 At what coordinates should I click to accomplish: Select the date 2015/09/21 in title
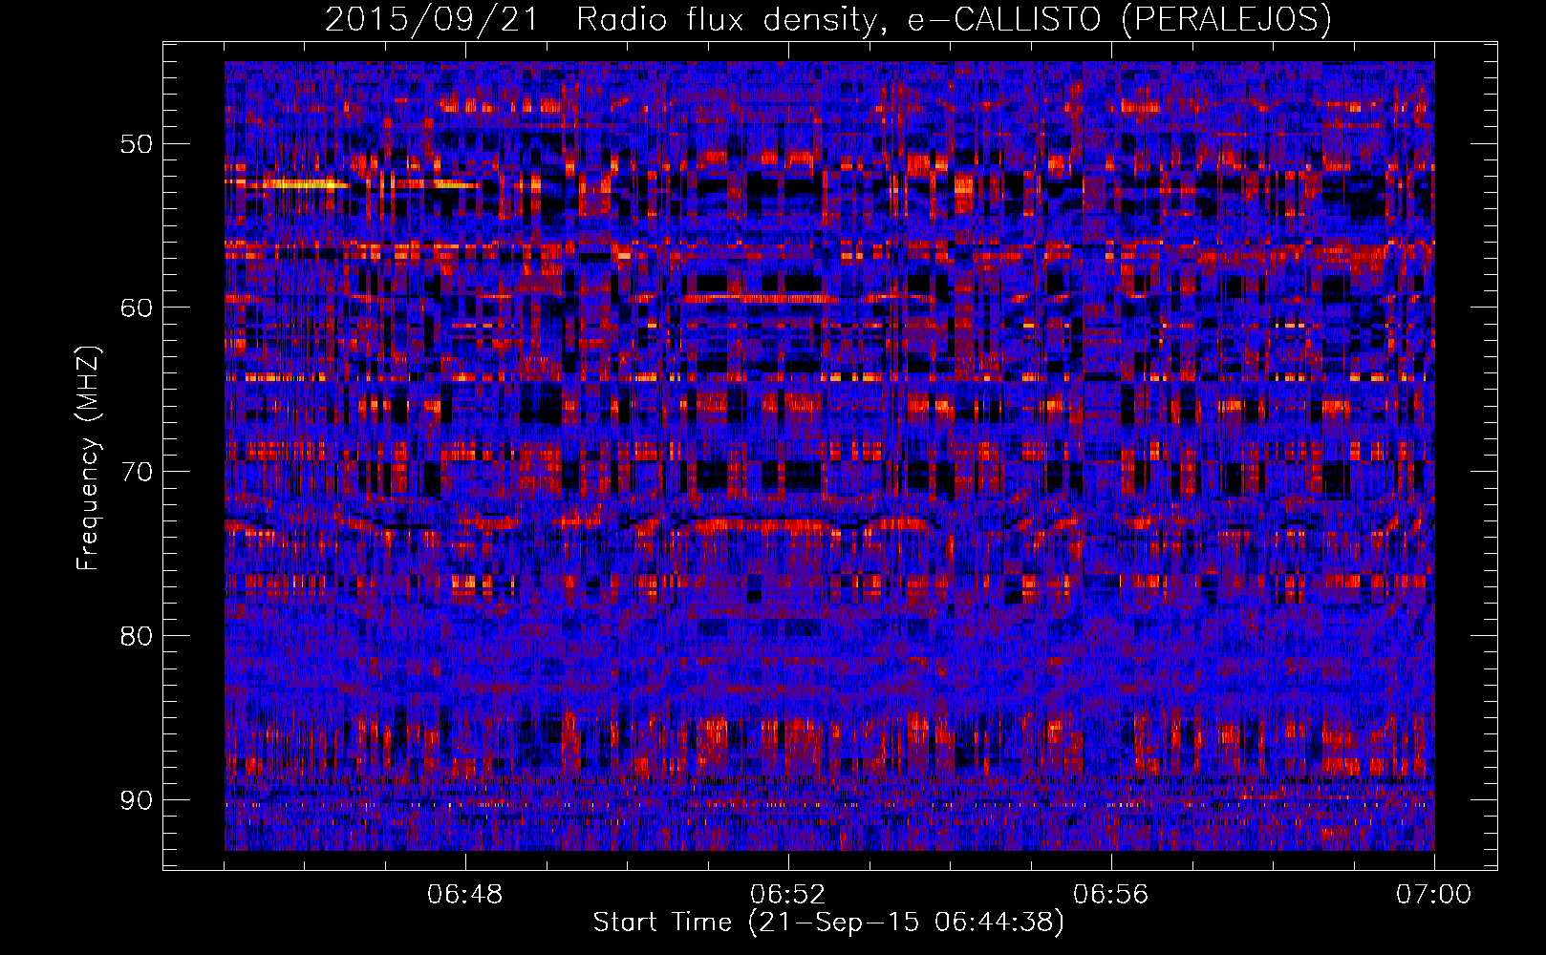tap(433, 19)
